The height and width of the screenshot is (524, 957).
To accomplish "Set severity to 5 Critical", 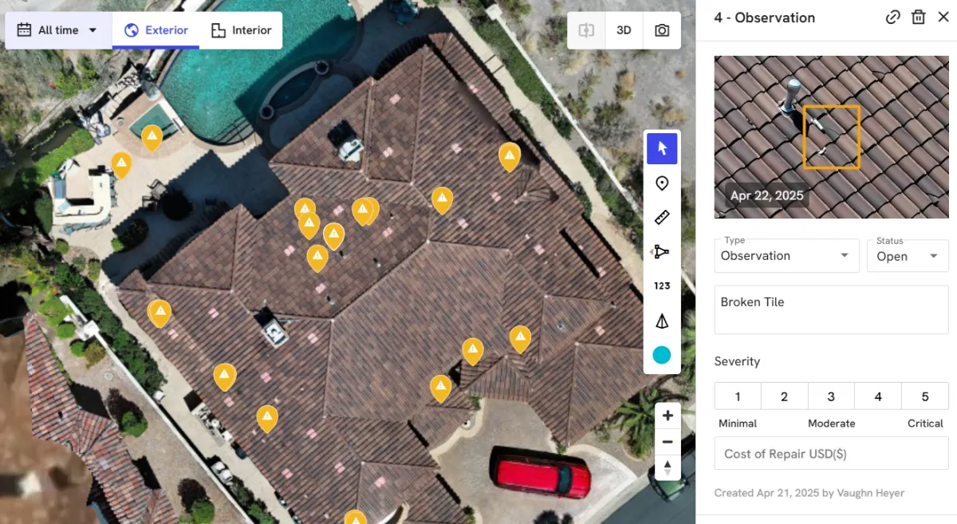I will pyautogui.click(x=925, y=396).
